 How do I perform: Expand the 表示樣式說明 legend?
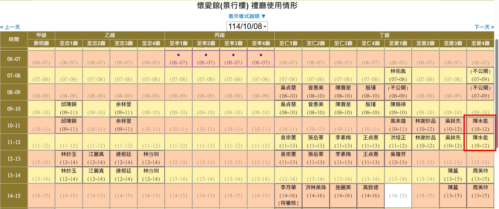click(247, 16)
